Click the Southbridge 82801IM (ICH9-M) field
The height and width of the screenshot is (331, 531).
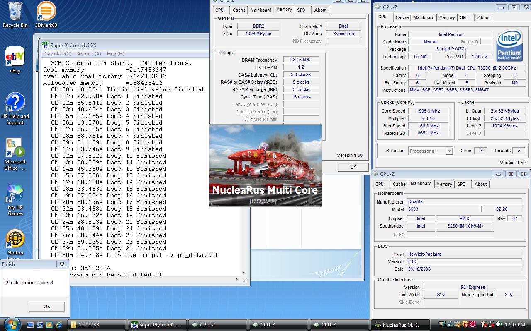click(x=465, y=226)
